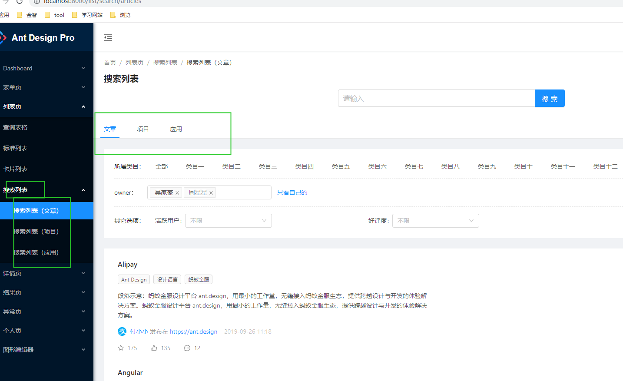Select 搜索列表（项目） in sidebar
Viewport: 623px width, 381px height.
(x=46, y=232)
